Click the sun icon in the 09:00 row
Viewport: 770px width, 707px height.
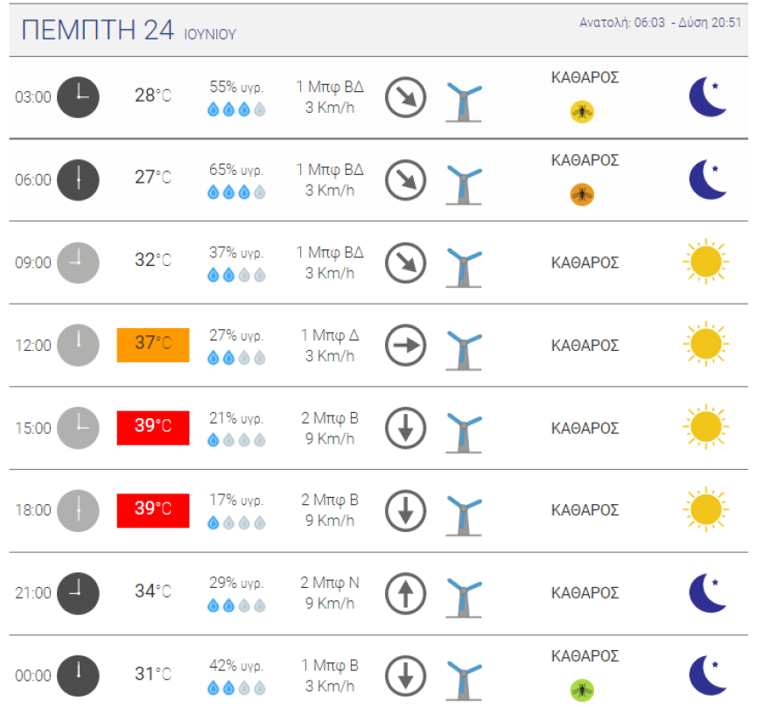[705, 262]
